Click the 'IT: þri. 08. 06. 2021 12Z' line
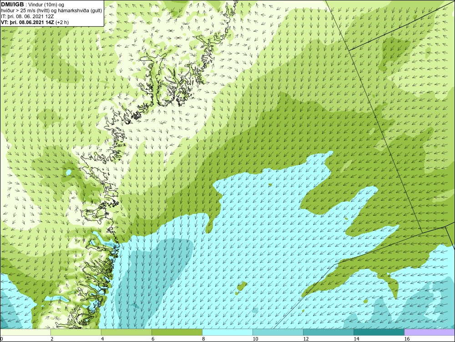The height and width of the screenshot is (342, 455). (x=28, y=16)
